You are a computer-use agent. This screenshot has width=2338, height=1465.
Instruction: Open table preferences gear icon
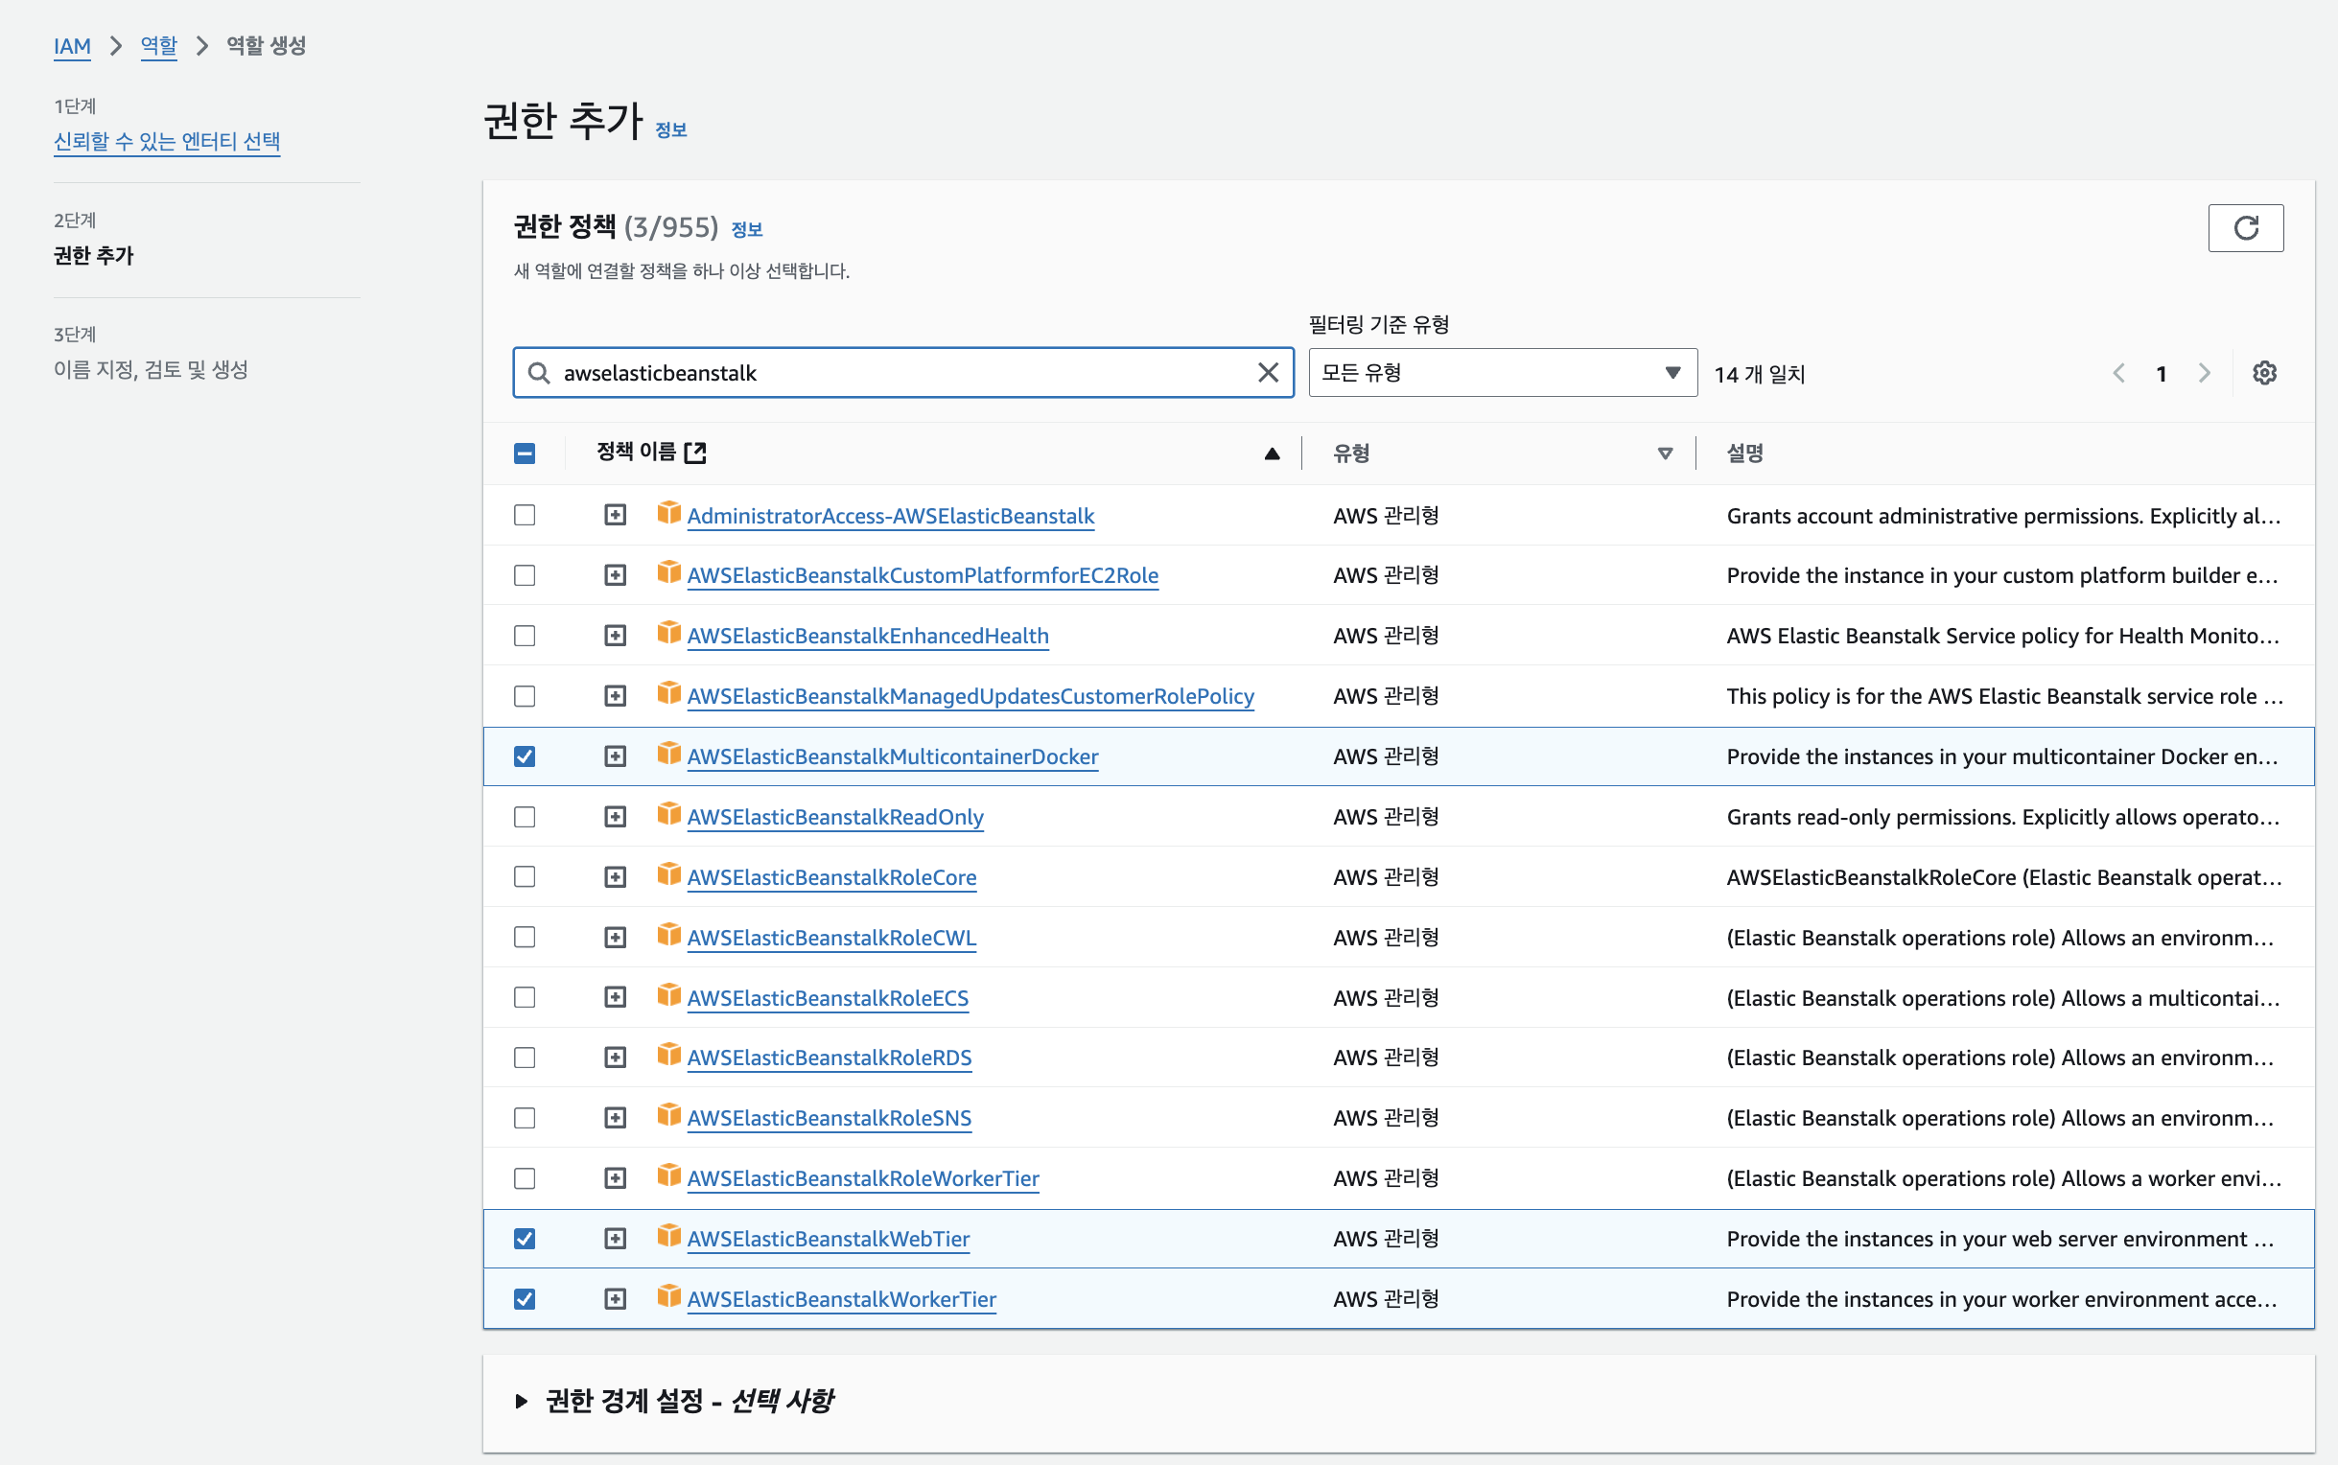coord(2263,373)
